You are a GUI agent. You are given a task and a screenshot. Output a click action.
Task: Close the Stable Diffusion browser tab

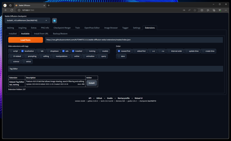coord(44,5)
